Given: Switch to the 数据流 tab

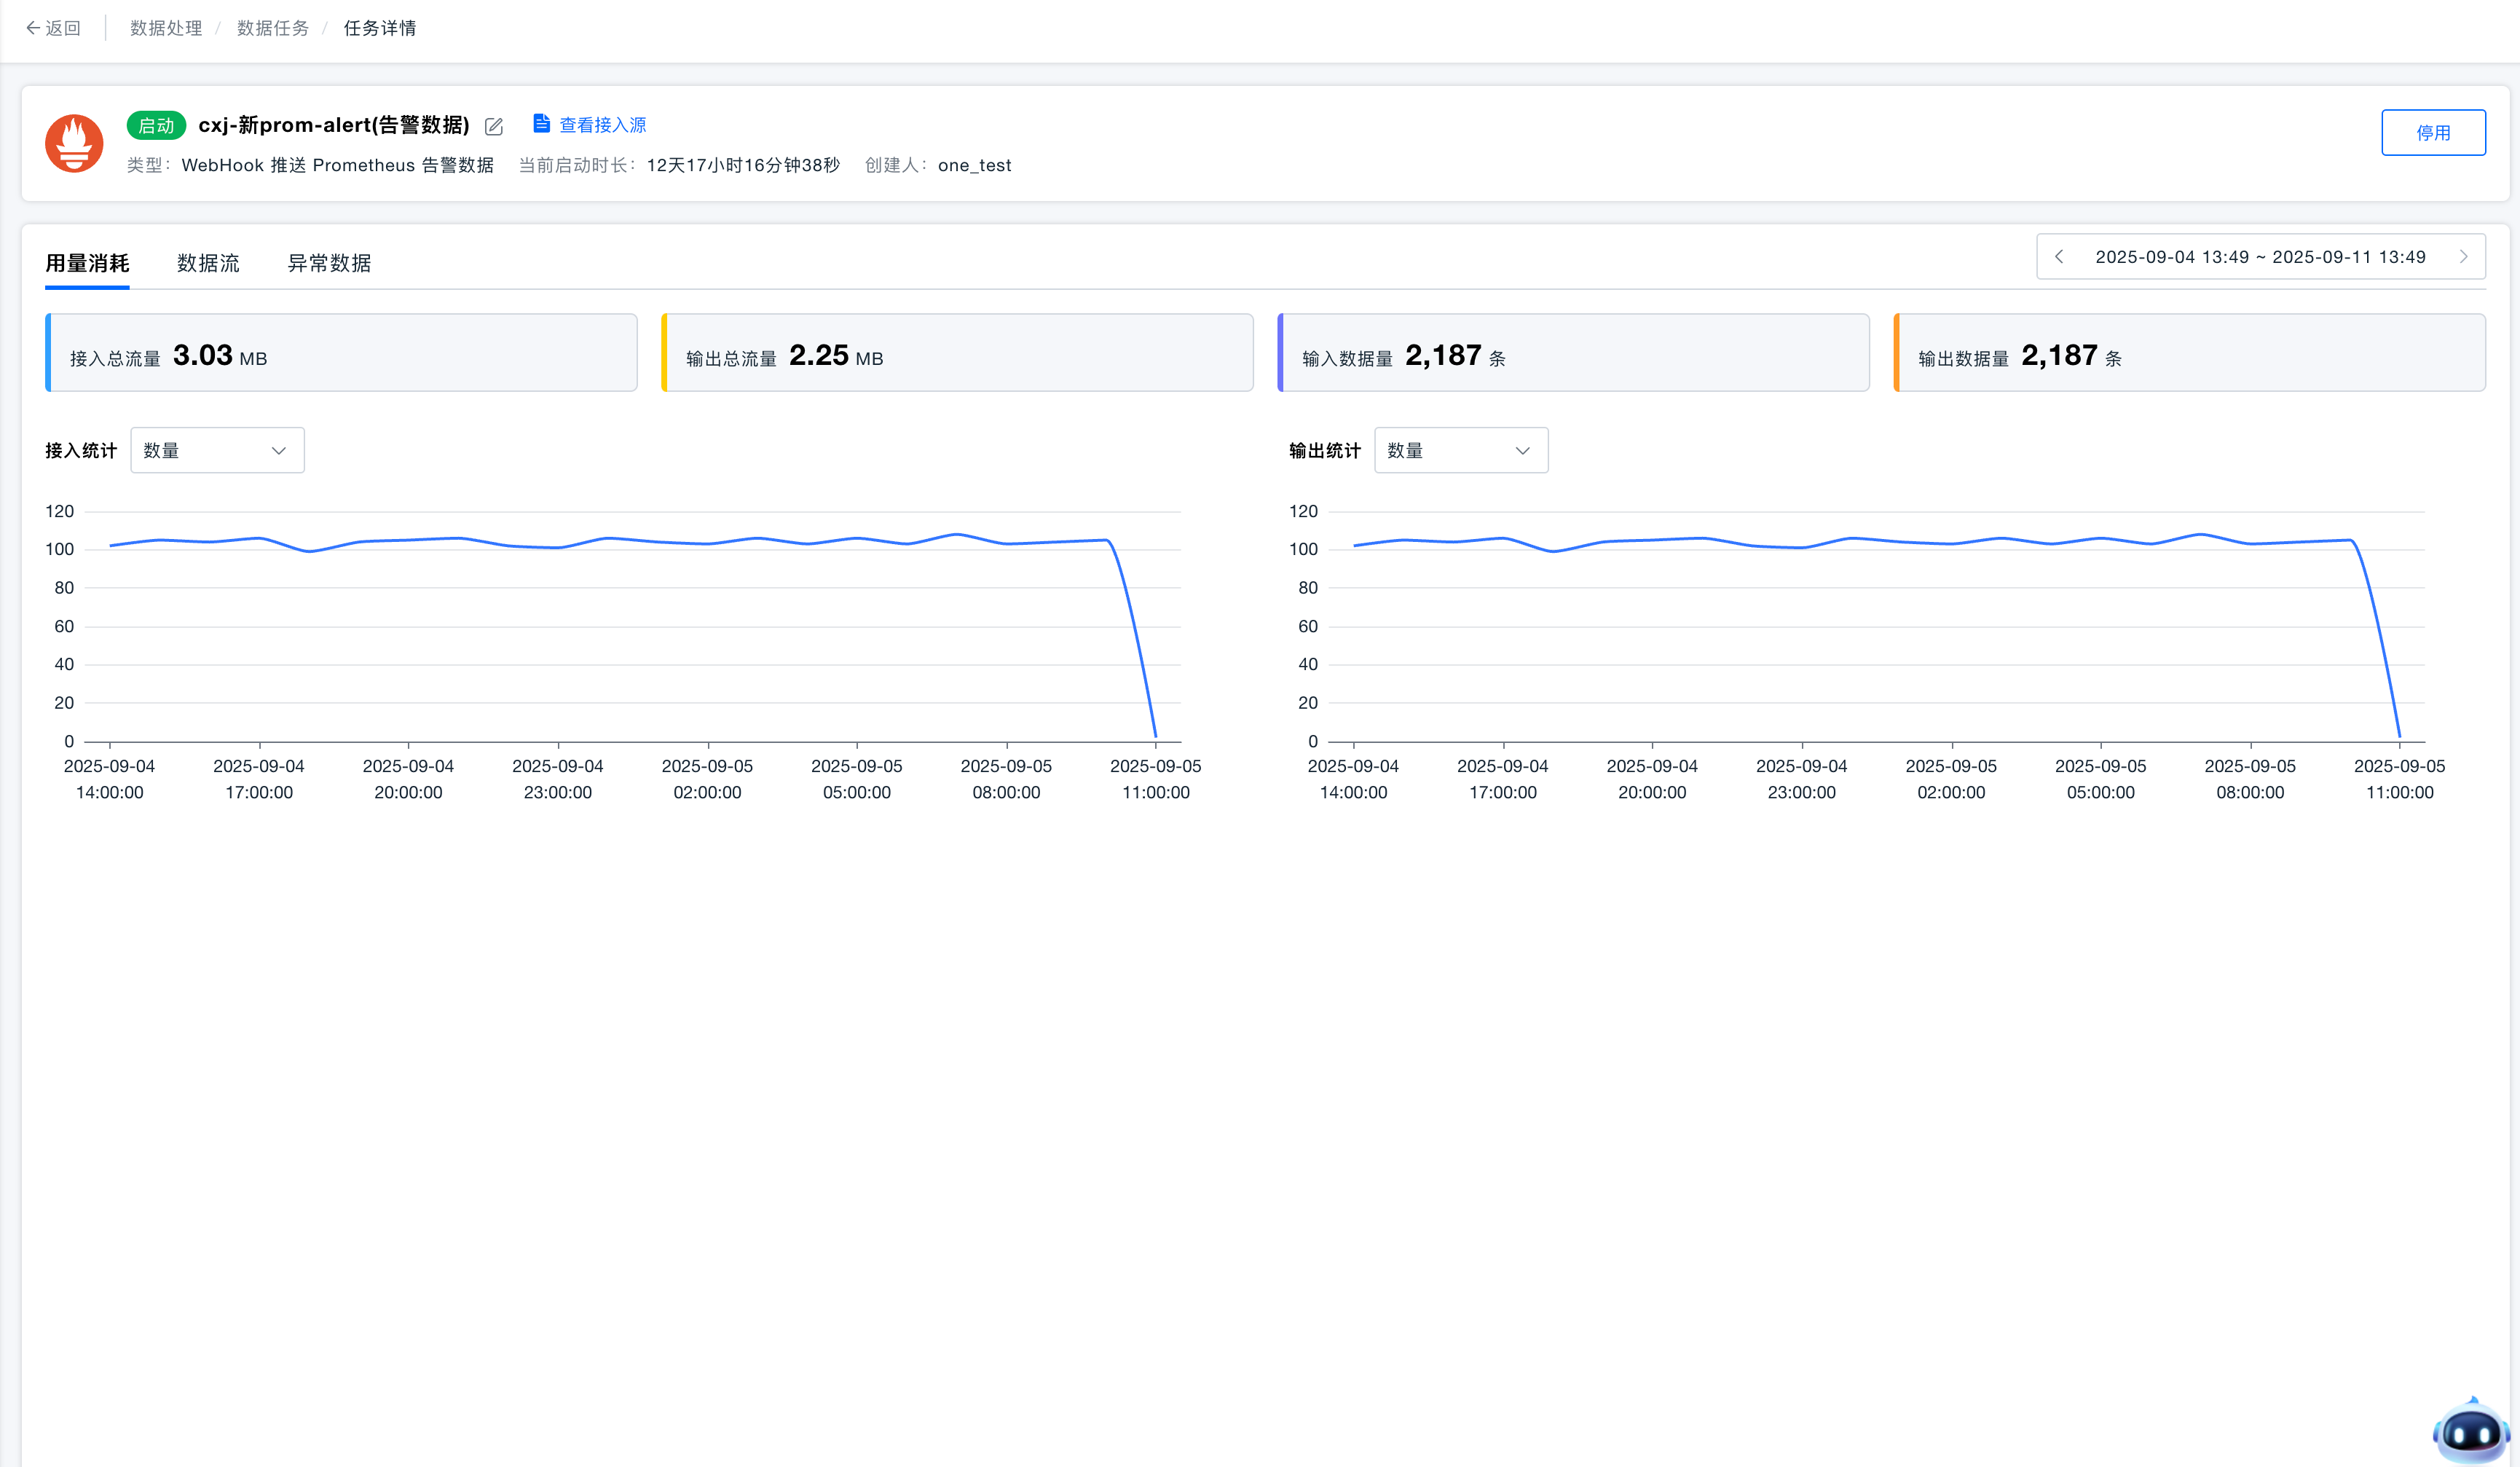Looking at the screenshot, I should 208,263.
